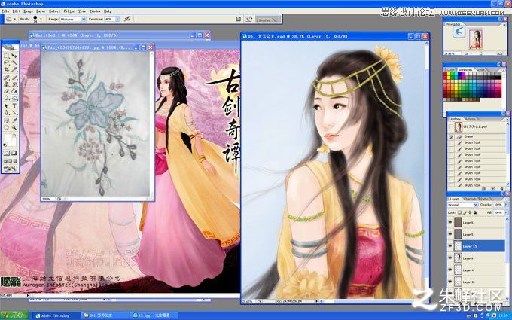Select the Pen tool
This screenshot has height=320, width=512.
click(6, 112)
